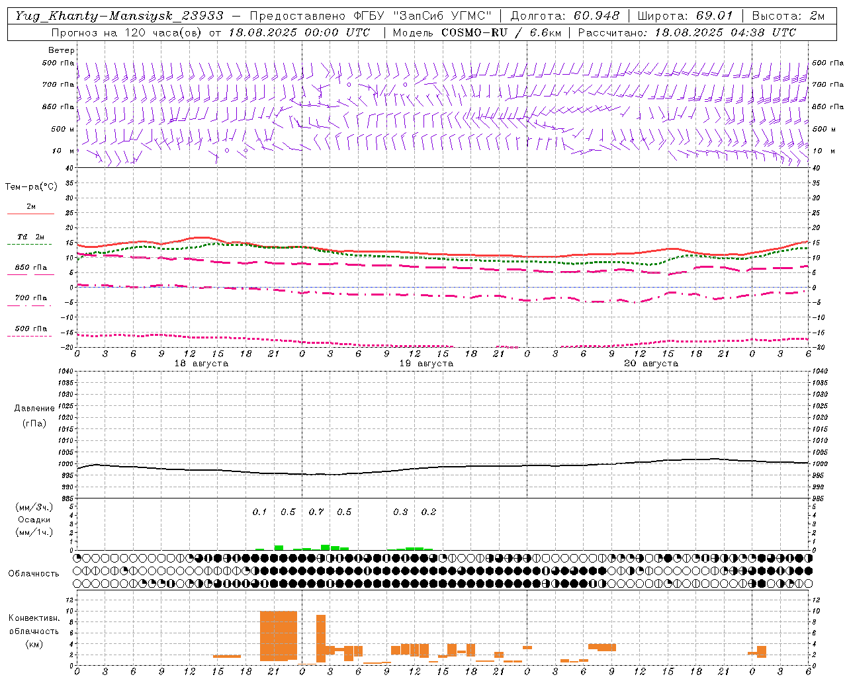Click the (гПа) pressure unit label
847x677 pixels.
(34, 423)
